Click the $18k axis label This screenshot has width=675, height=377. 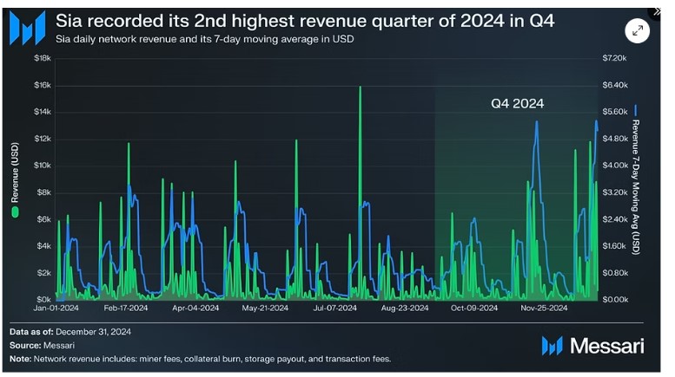[x=43, y=58]
